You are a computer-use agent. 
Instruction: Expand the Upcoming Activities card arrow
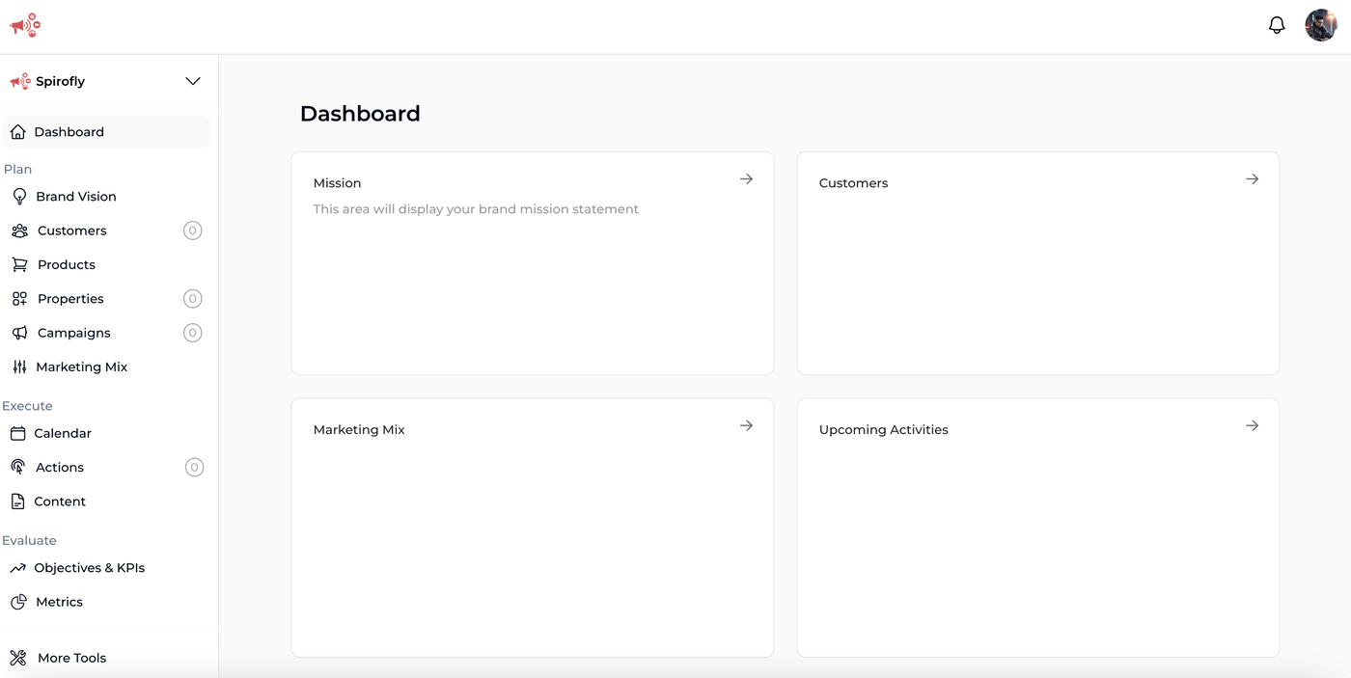tap(1252, 425)
